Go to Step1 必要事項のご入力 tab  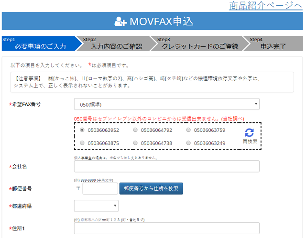(x=38, y=43)
